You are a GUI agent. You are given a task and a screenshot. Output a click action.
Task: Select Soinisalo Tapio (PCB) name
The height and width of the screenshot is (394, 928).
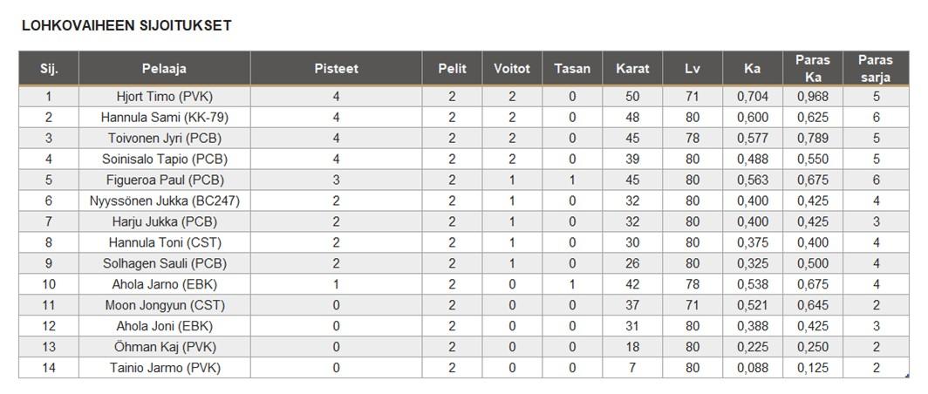point(164,160)
